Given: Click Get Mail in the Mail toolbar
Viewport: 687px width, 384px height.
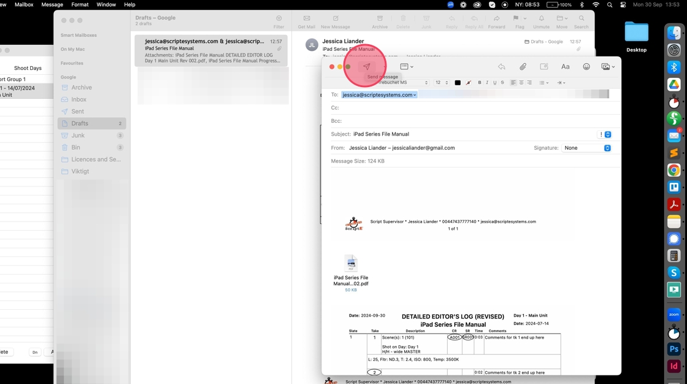Looking at the screenshot, I should [306, 21].
